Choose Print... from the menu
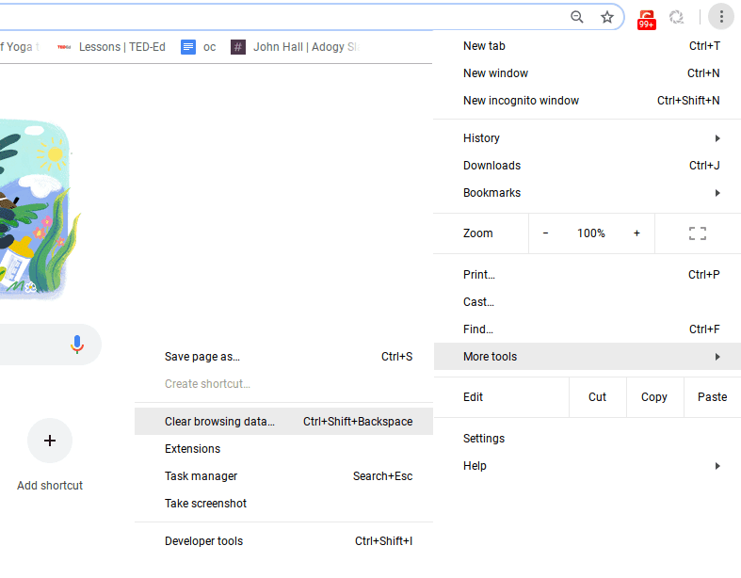 [587, 275]
